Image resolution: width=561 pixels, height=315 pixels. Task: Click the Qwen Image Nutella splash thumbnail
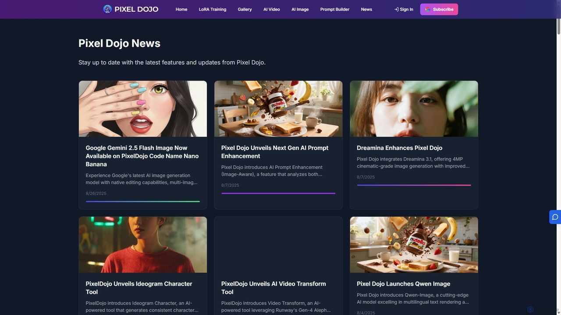click(x=414, y=245)
